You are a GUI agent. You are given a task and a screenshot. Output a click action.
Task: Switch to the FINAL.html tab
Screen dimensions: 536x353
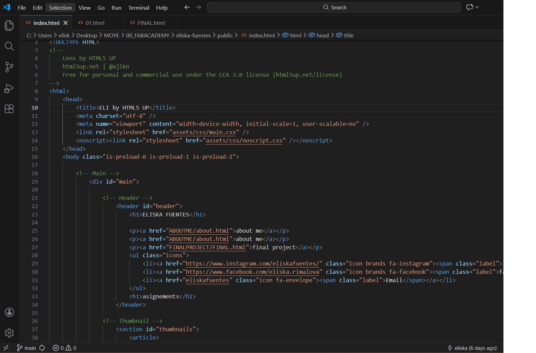tap(151, 23)
